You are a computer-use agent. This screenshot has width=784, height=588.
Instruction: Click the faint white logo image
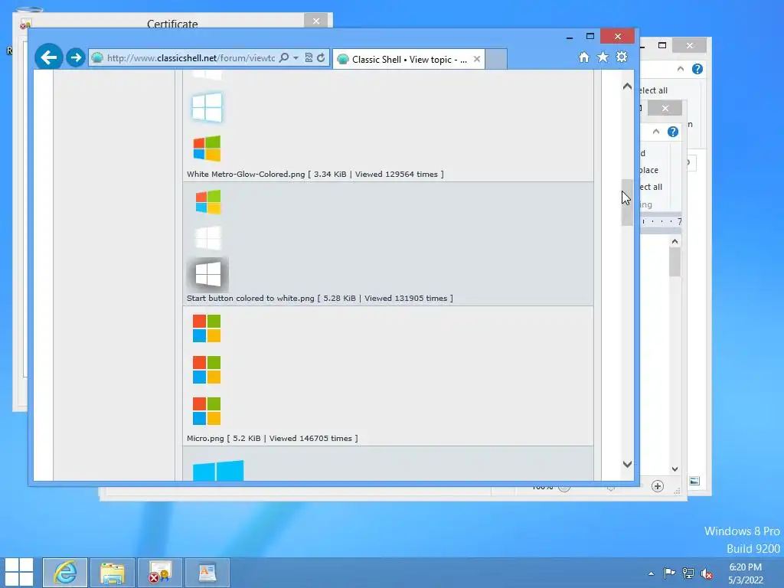click(208, 238)
